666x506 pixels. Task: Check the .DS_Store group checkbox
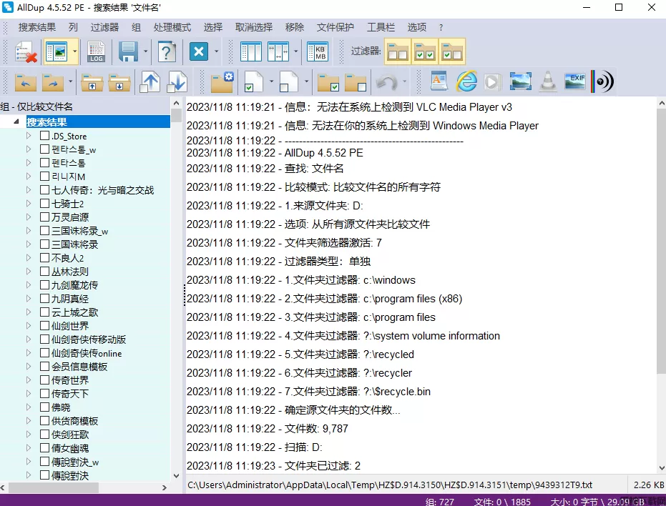click(45, 136)
